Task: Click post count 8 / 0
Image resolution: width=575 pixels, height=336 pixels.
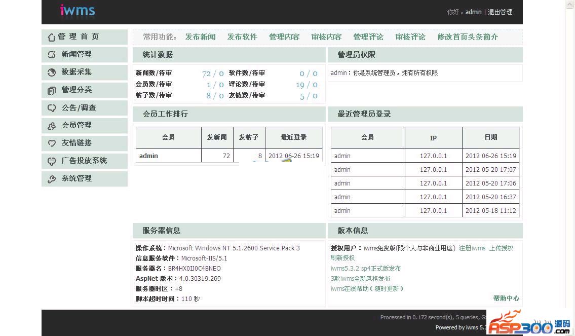Action: (214, 96)
